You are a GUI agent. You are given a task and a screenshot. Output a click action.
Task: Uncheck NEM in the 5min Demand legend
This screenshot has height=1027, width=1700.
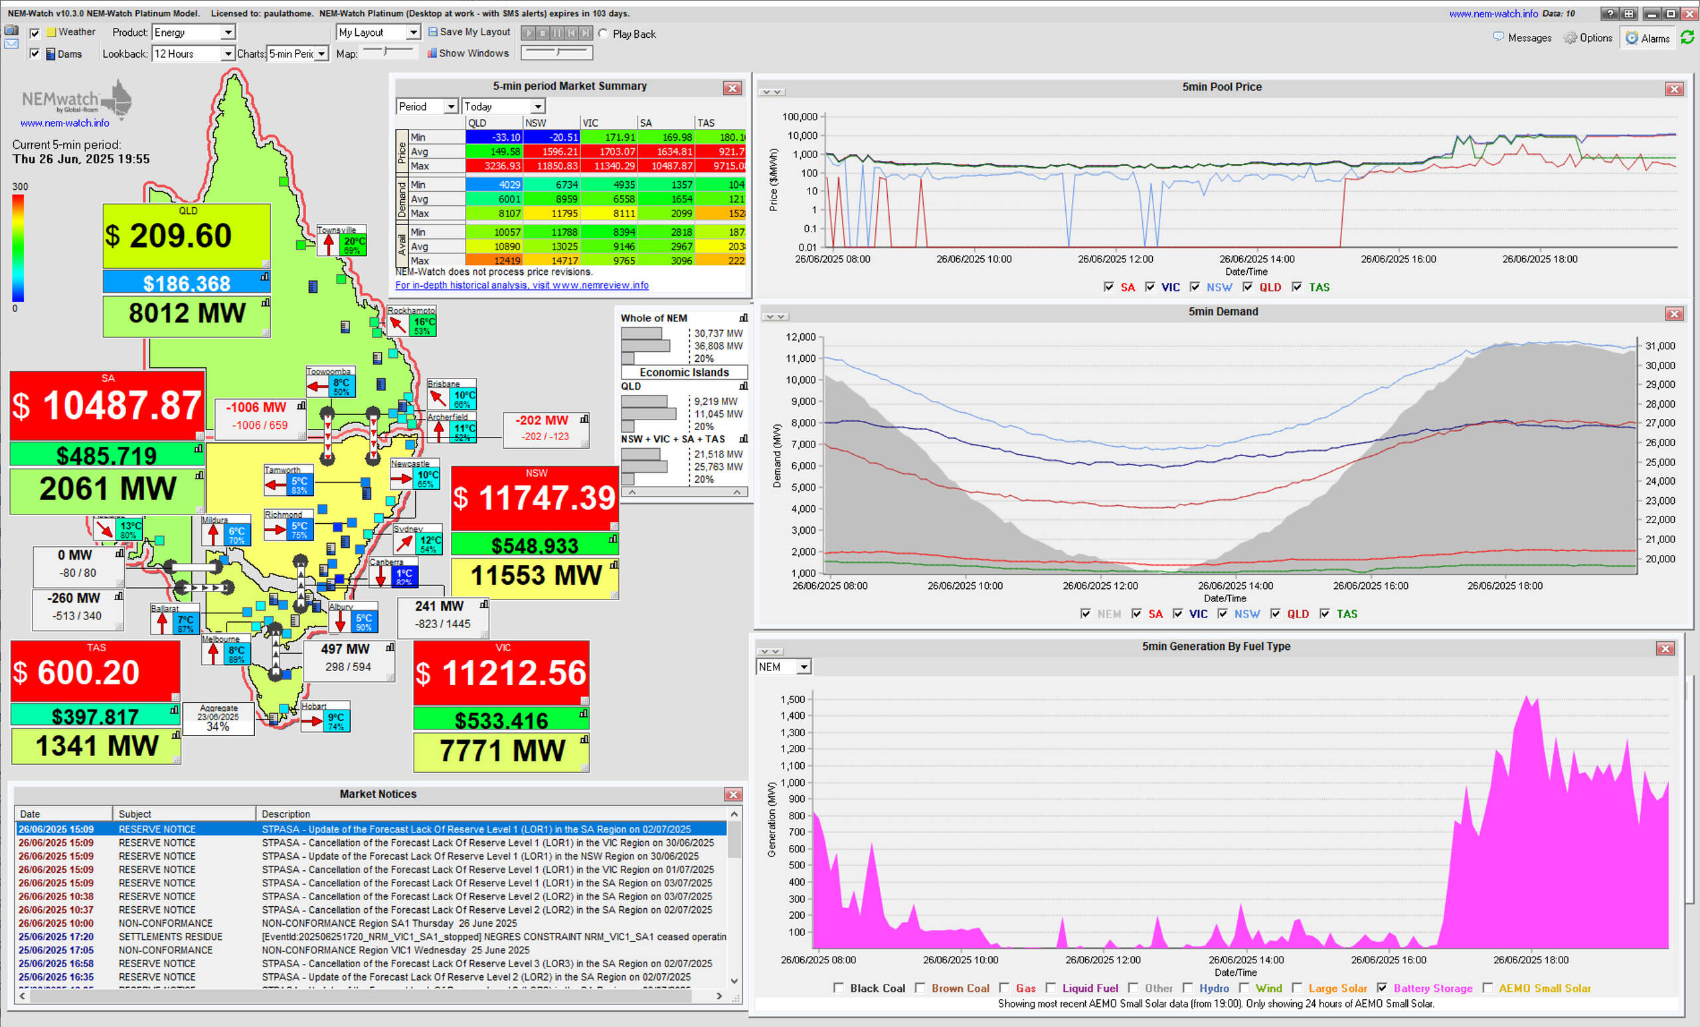point(1086,614)
